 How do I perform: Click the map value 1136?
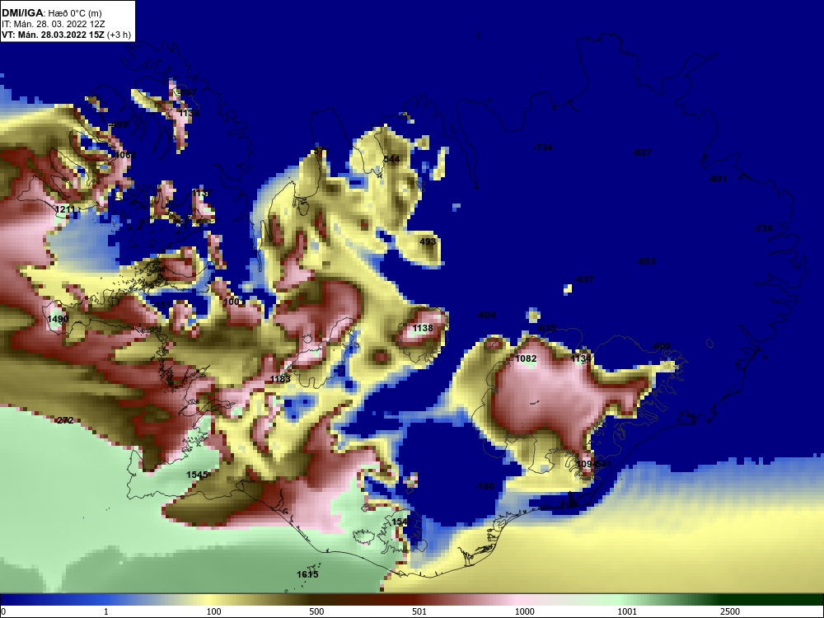[x=189, y=113]
